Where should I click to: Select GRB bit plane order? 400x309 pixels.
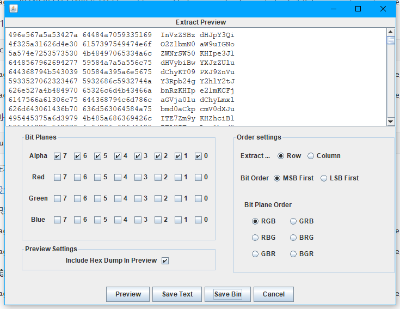click(293, 221)
